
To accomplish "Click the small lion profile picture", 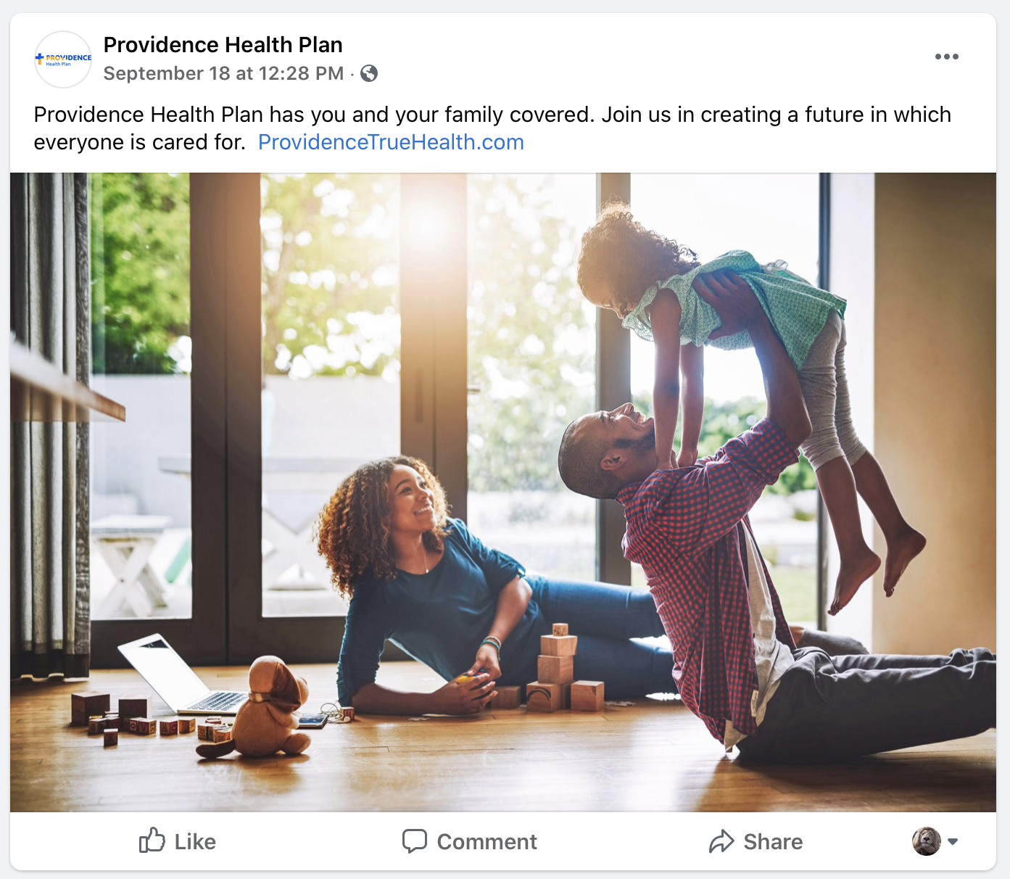I will point(926,841).
